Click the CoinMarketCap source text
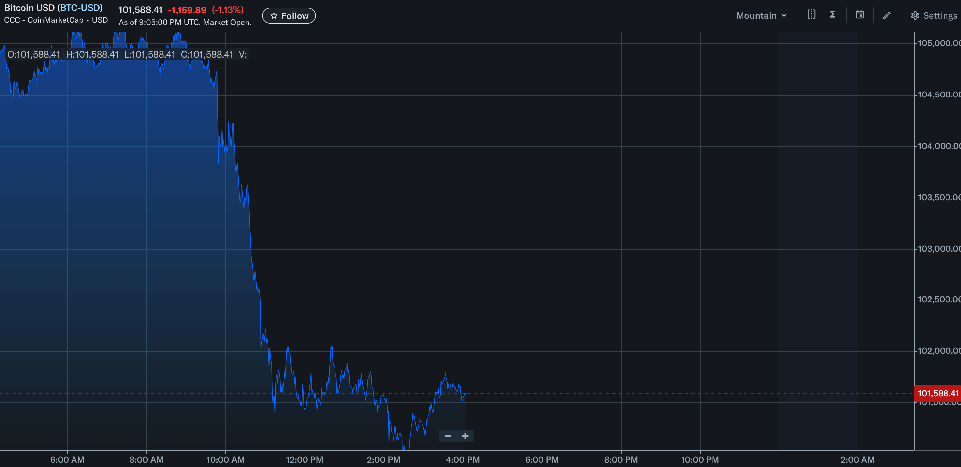The width and height of the screenshot is (961, 467). point(56,20)
